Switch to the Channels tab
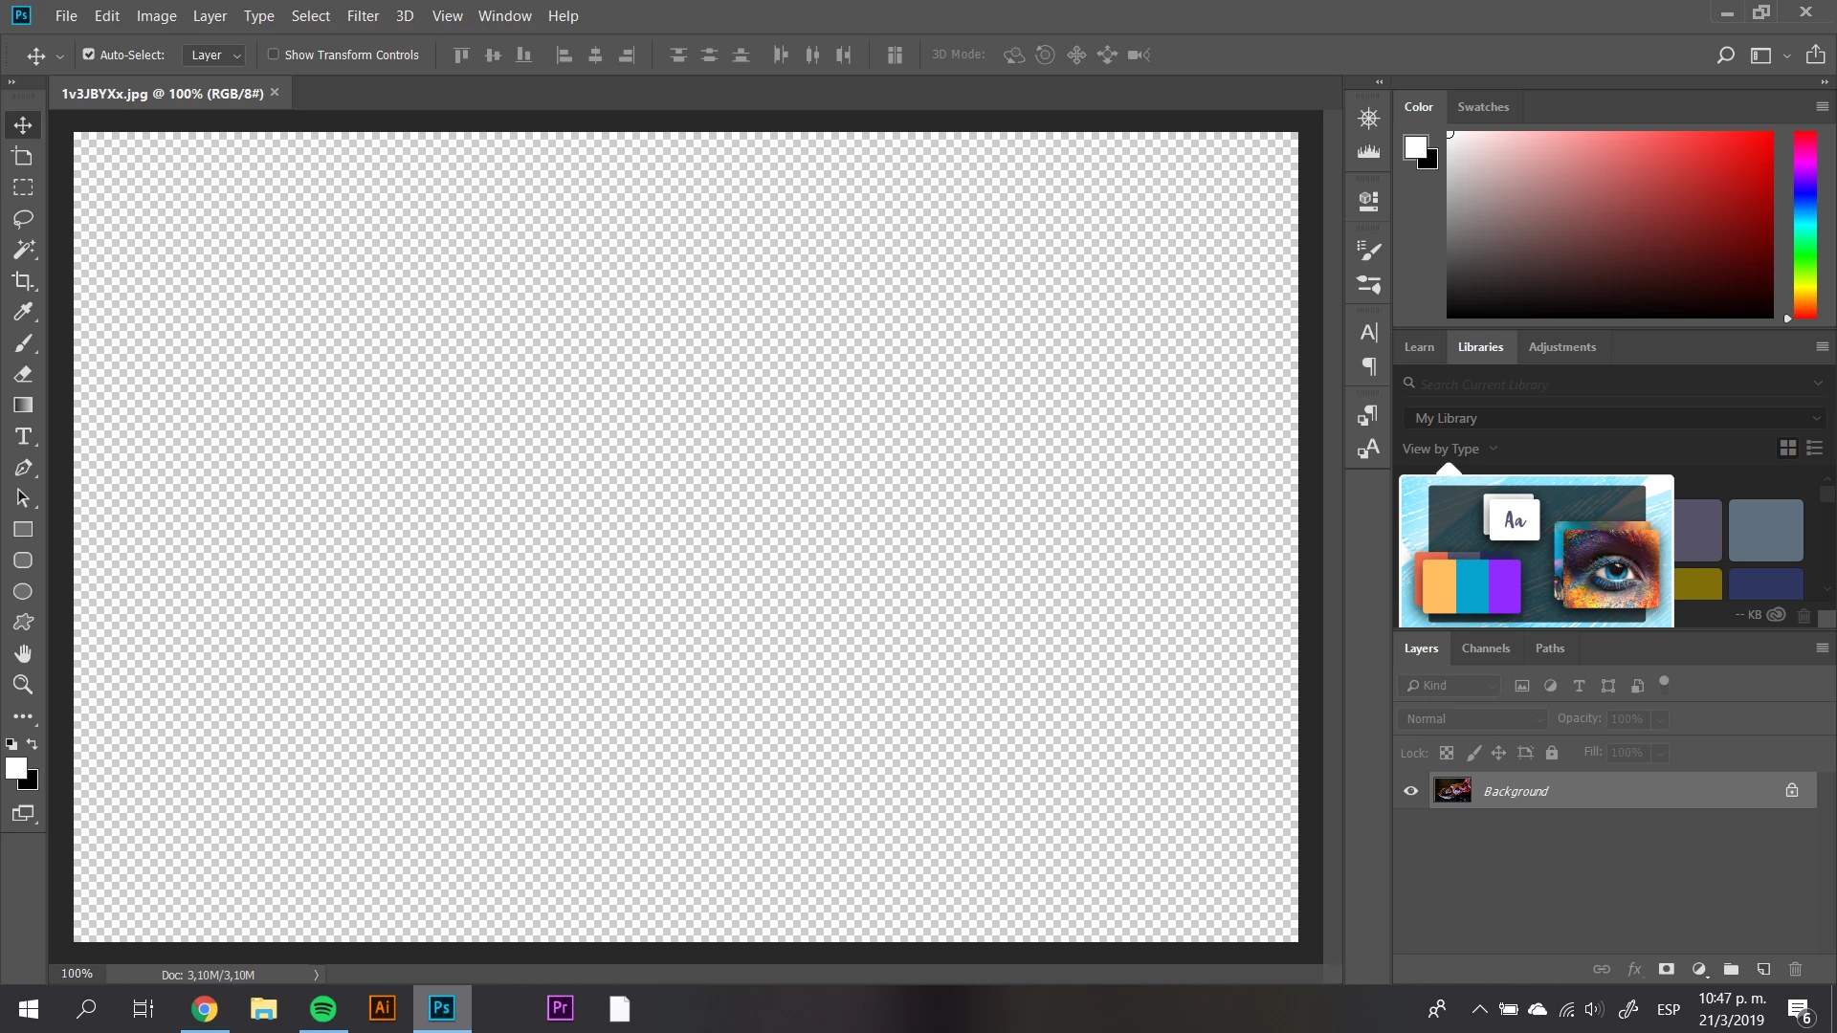 click(x=1485, y=648)
